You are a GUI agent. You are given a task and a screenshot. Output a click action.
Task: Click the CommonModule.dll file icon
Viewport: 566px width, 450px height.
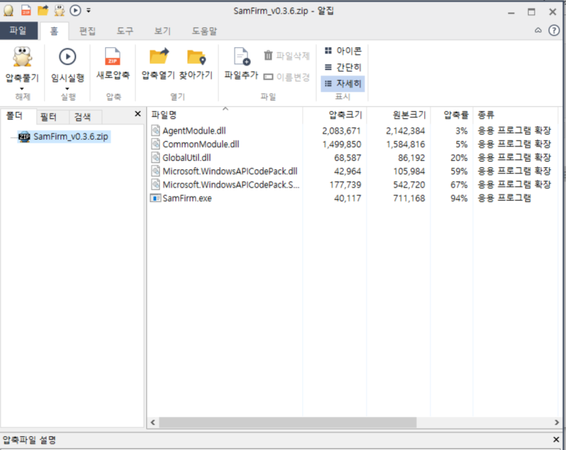pos(155,144)
